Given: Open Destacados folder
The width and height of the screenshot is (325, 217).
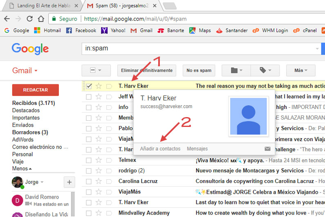Looking at the screenshot, I should click(x=26, y=110).
